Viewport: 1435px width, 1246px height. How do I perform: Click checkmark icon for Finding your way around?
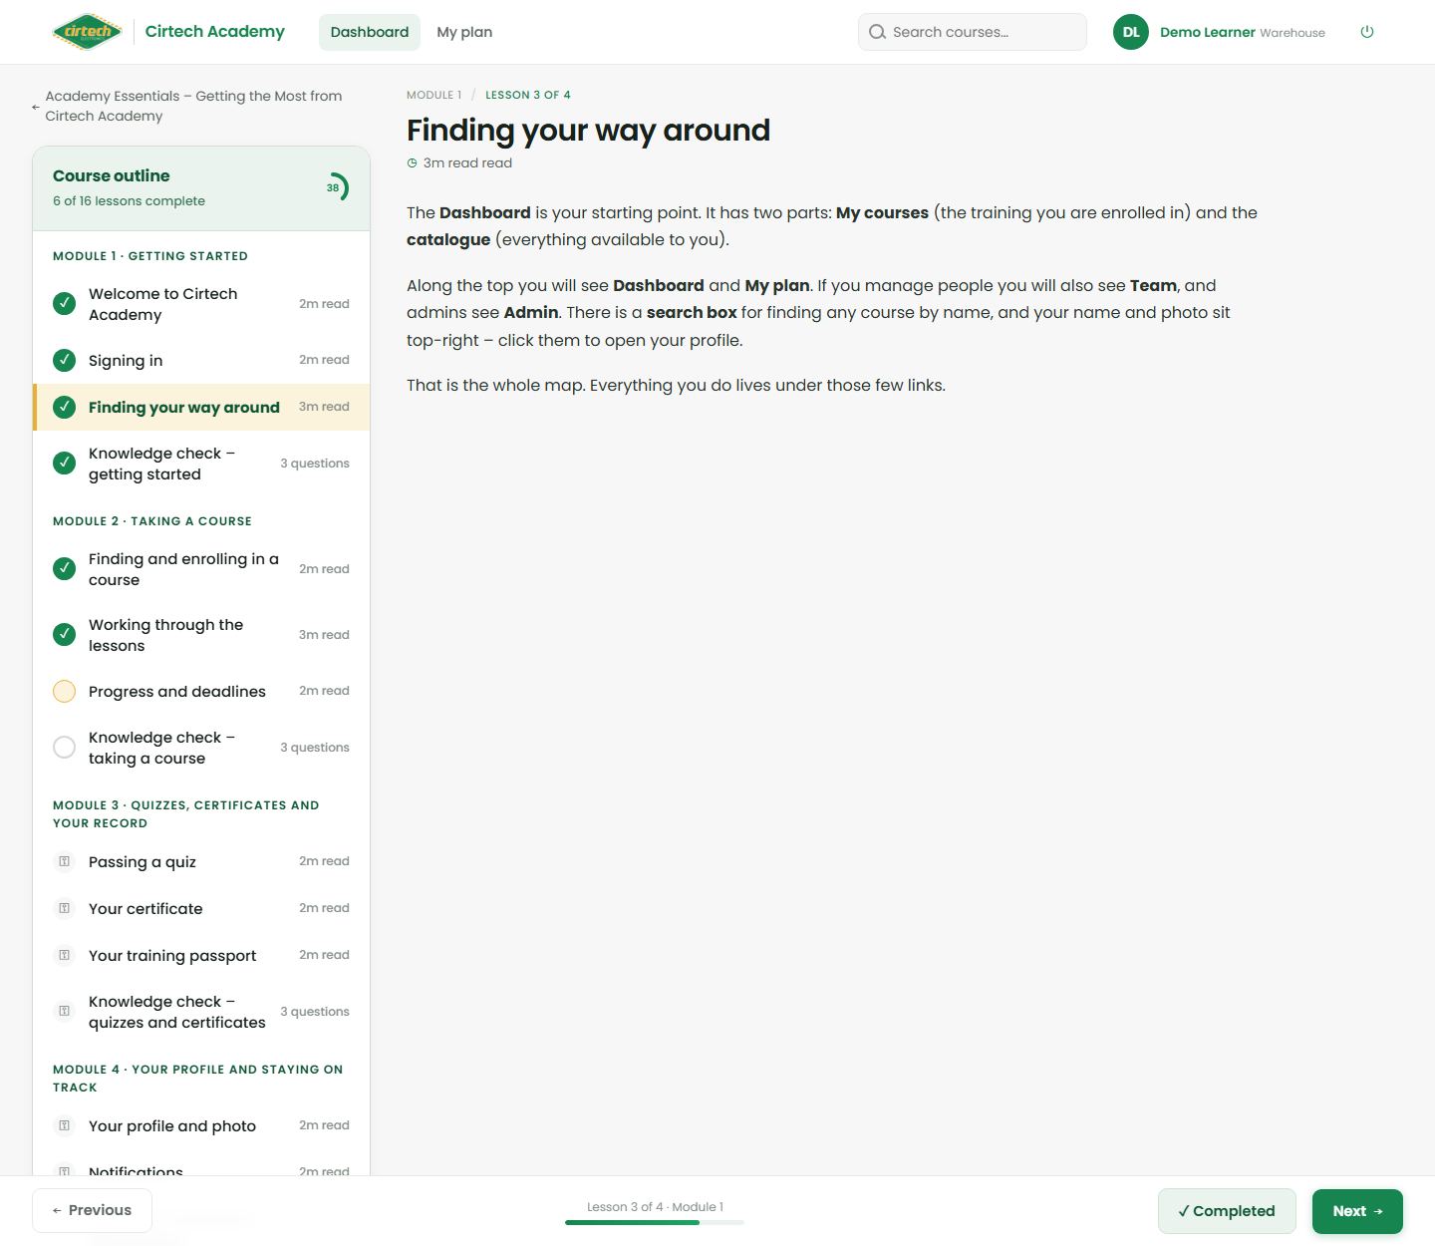pyautogui.click(x=64, y=407)
